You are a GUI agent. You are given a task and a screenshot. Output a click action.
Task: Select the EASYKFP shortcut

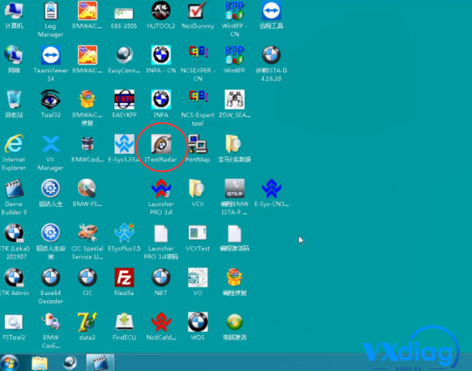[x=124, y=100]
